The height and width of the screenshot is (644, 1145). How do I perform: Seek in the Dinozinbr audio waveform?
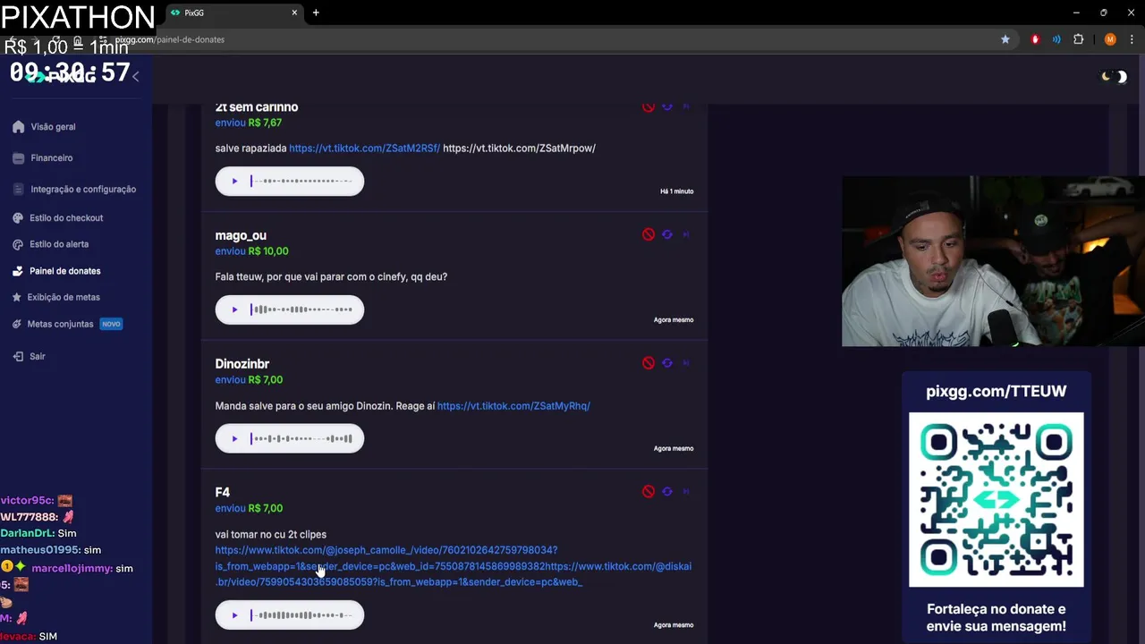coord(301,438)
